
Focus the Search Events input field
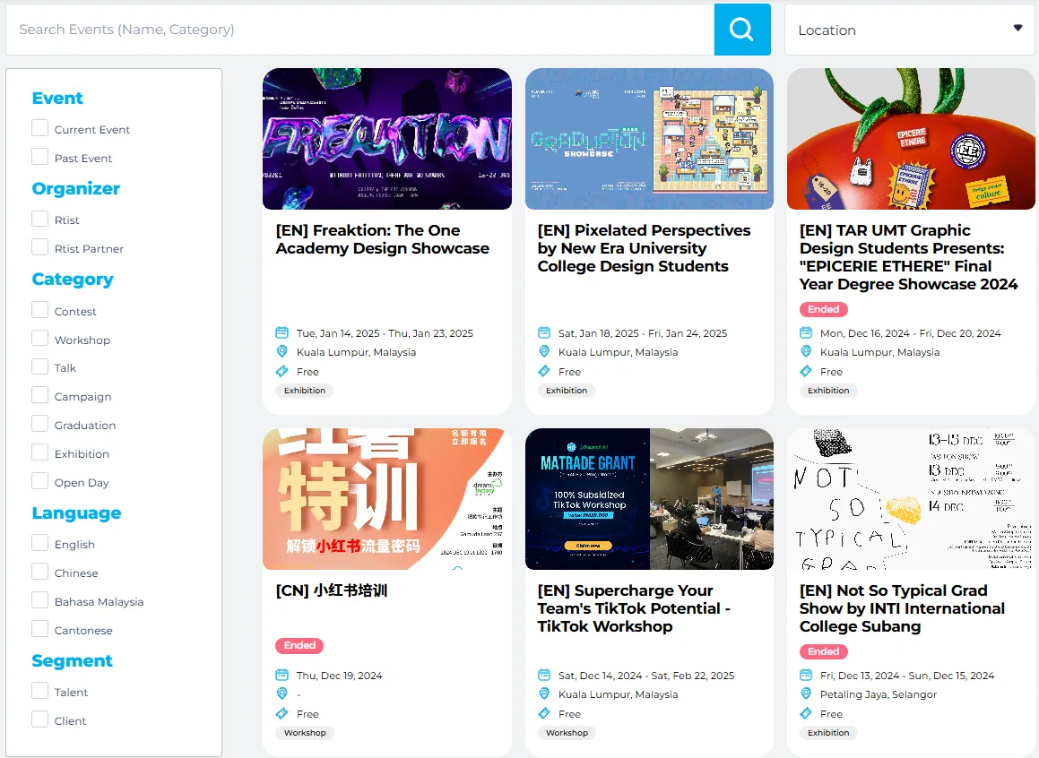(359, 30)
